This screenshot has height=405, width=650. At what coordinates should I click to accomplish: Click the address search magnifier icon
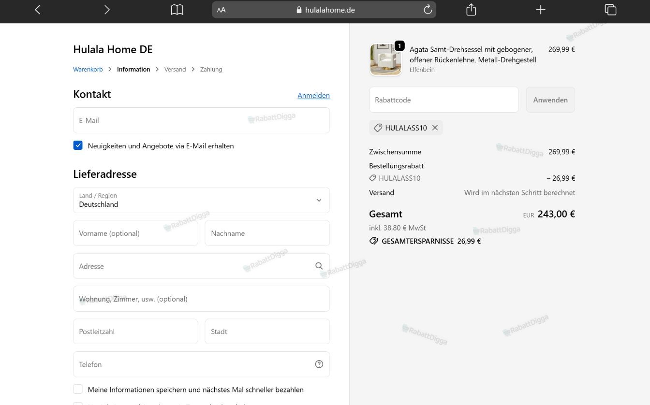coord(319,266)
